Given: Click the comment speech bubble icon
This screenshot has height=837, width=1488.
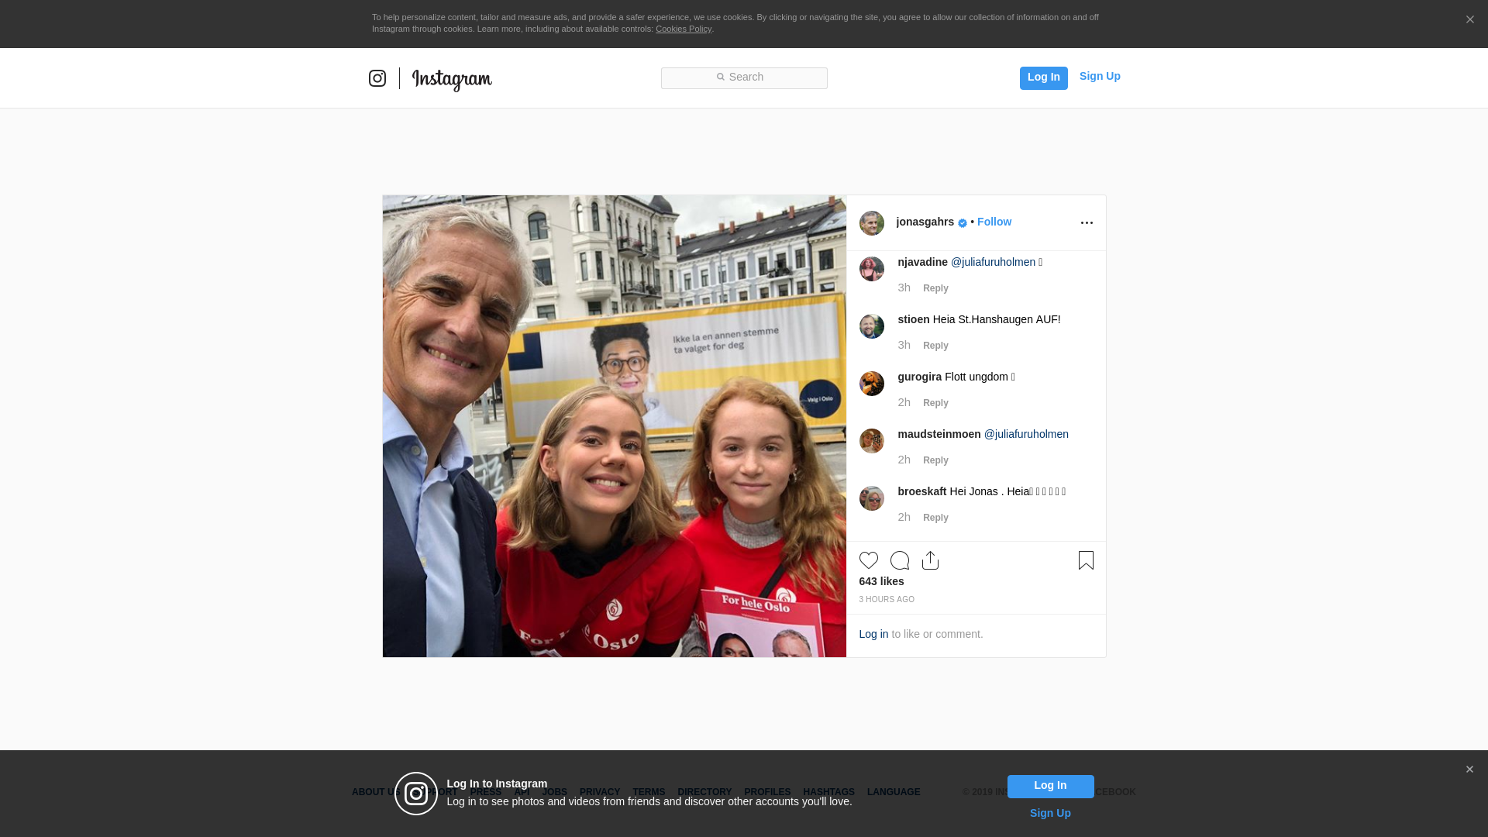Looking at the screenshot, I should tap(900, 560).
